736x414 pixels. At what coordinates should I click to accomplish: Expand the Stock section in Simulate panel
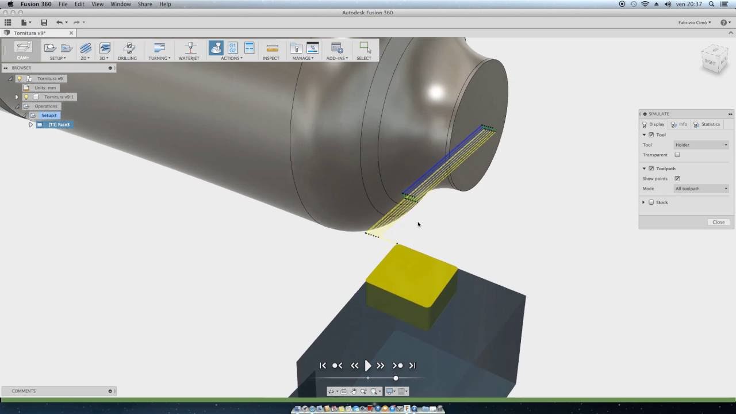click(x=644, y=202)
